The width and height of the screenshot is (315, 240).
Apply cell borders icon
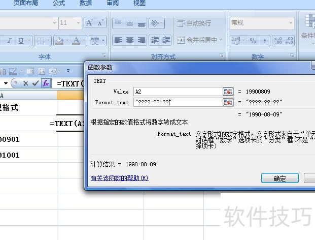coord(40,41)
